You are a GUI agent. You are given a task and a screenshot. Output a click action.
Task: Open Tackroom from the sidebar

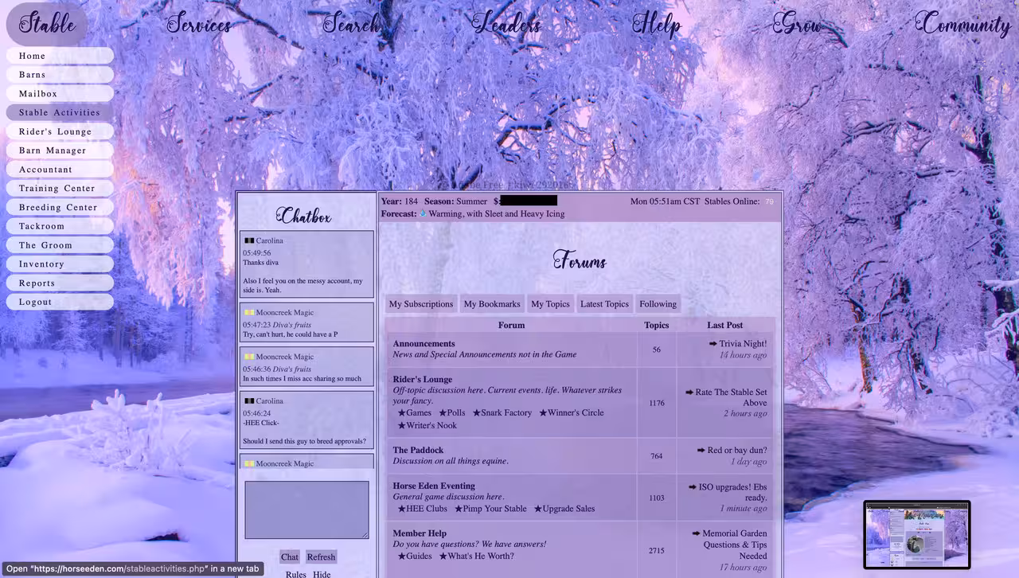(61, 226)
